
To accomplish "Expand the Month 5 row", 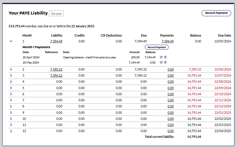I will point(11,88).
